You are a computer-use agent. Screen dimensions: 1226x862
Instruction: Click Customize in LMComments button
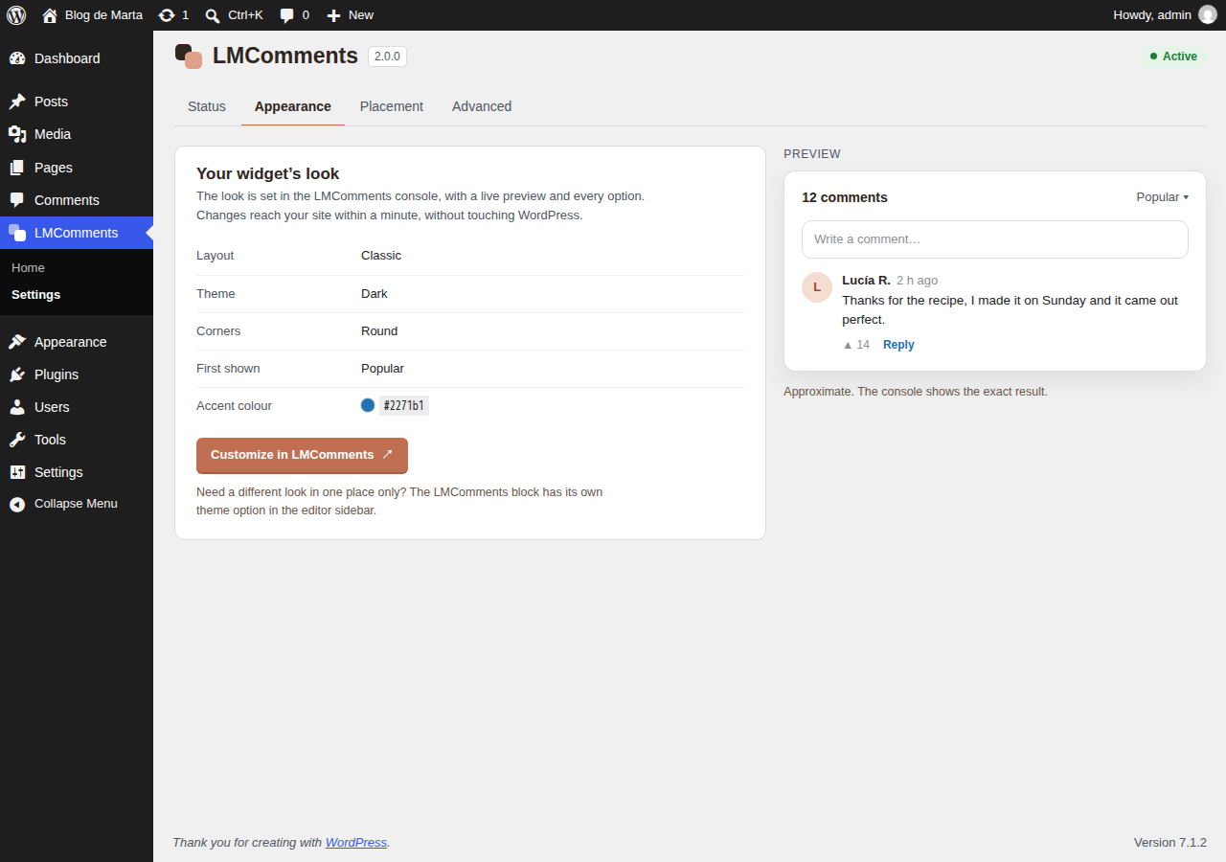[x=302, y=455]
